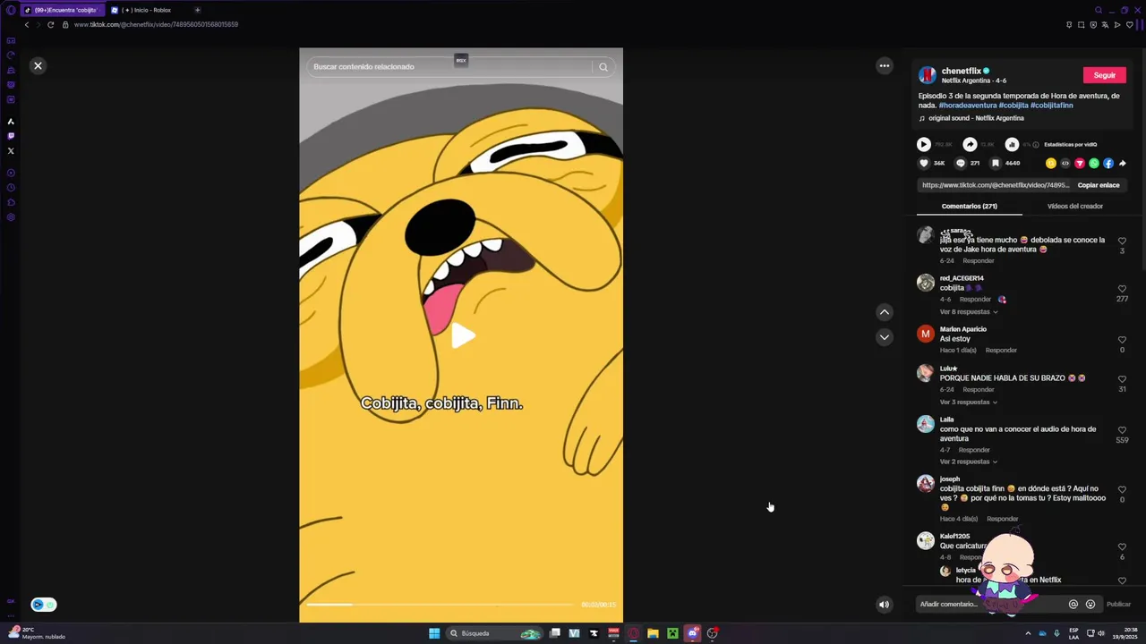
Task: Open sidebar settings gear
Action: coord(11,217)
